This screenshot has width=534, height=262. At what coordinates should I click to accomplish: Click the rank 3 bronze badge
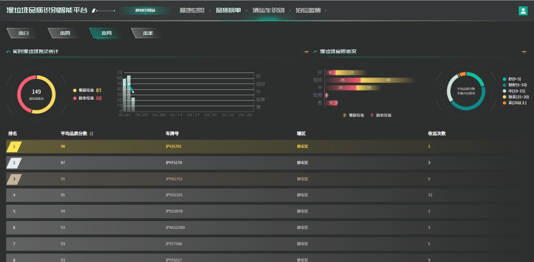[x=14, y=179]
